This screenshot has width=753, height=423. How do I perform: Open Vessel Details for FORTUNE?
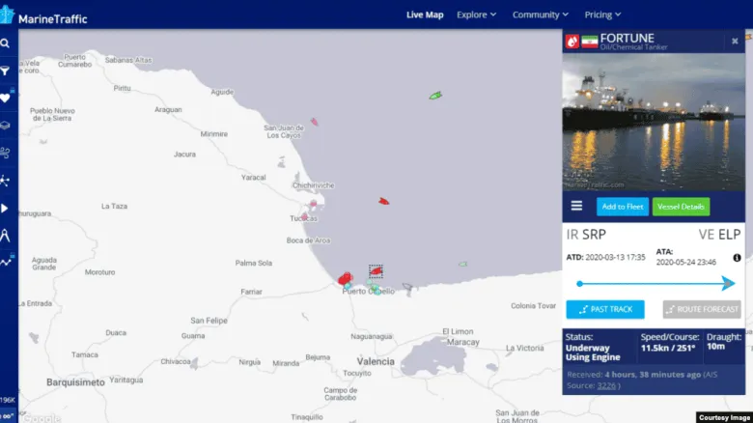coord(681,207)
